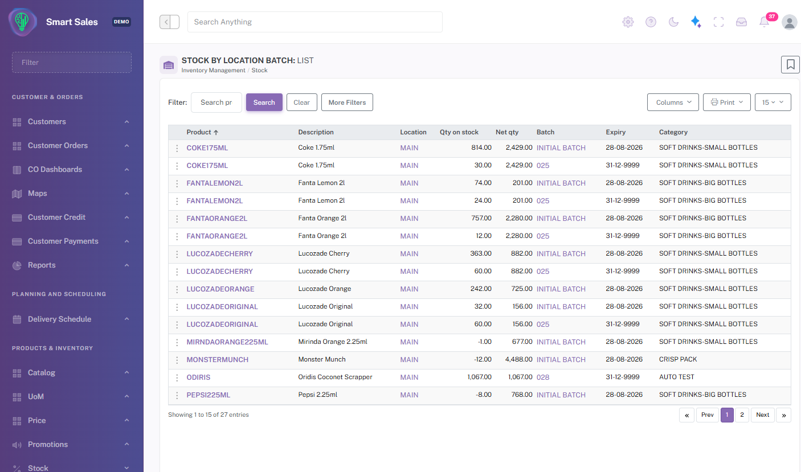
Task: Open notifications bell with 37 badge
Action: [765, 22]
